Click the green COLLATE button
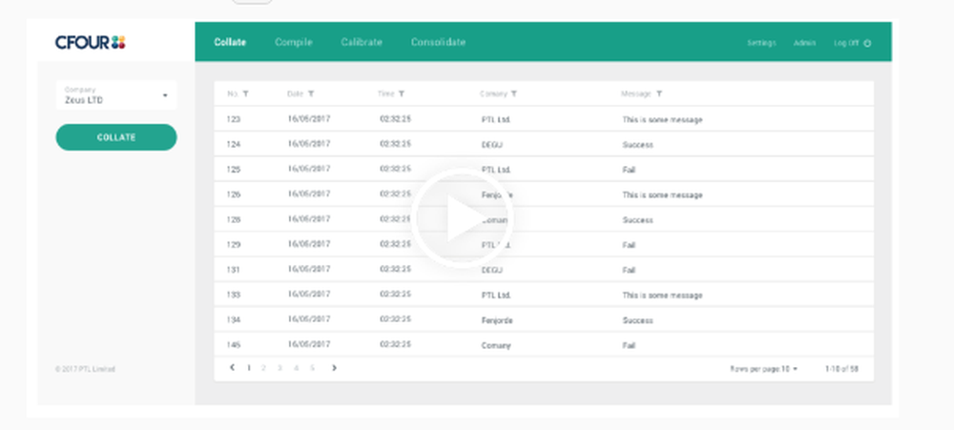Screen dimensions: 954x430 tap(116, 137)
